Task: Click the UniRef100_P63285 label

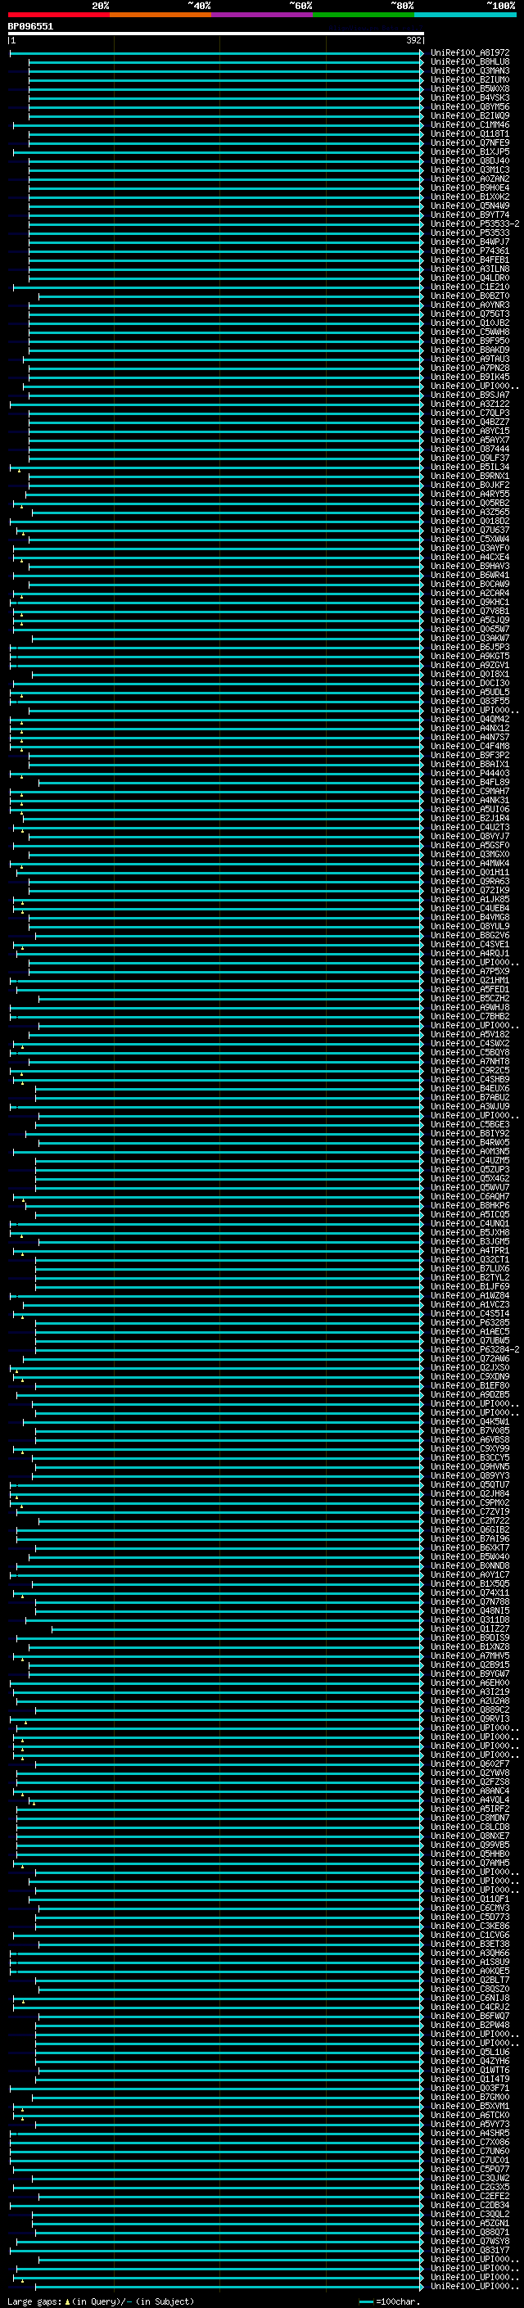Action: (x=470, y=1322)
